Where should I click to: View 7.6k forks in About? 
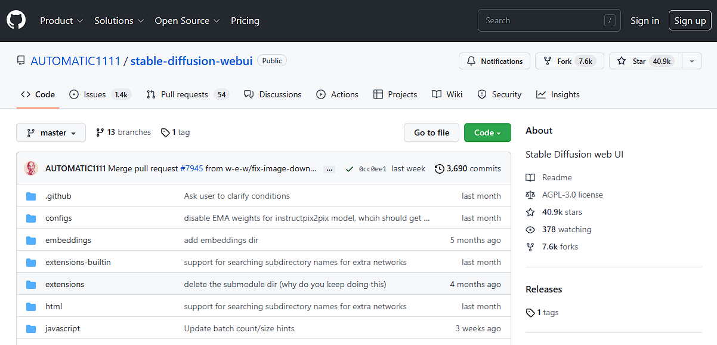(552, 247)
